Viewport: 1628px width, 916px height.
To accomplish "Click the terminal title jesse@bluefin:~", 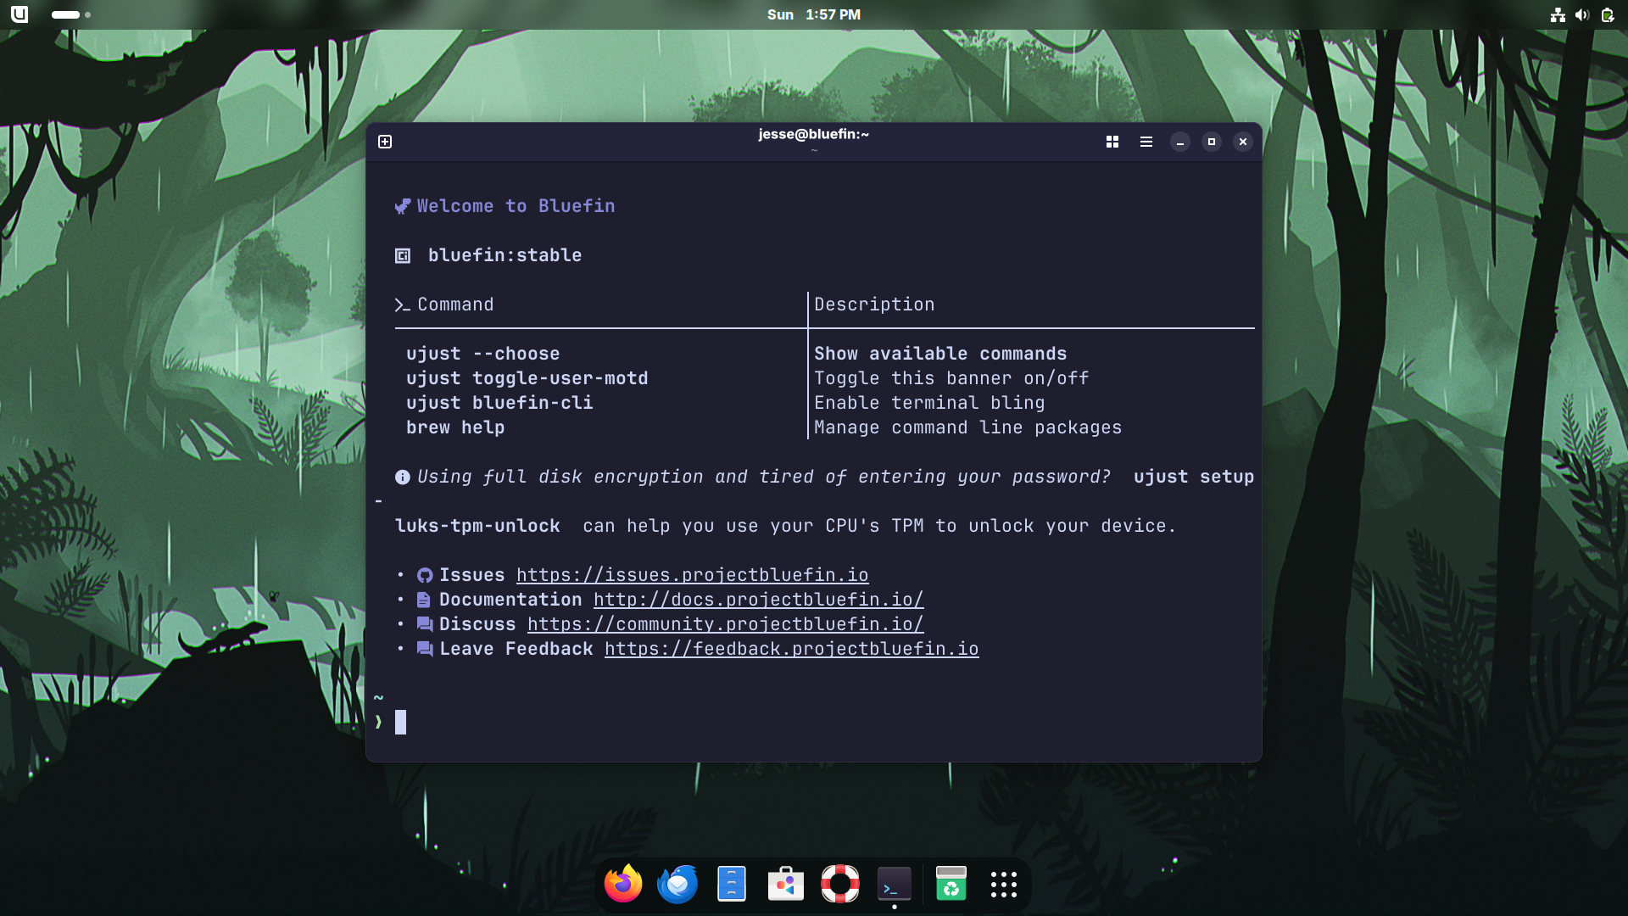I will coord(814,134).
